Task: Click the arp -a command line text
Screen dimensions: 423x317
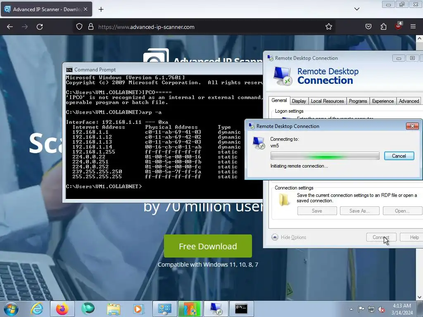Action: [152, 112]
